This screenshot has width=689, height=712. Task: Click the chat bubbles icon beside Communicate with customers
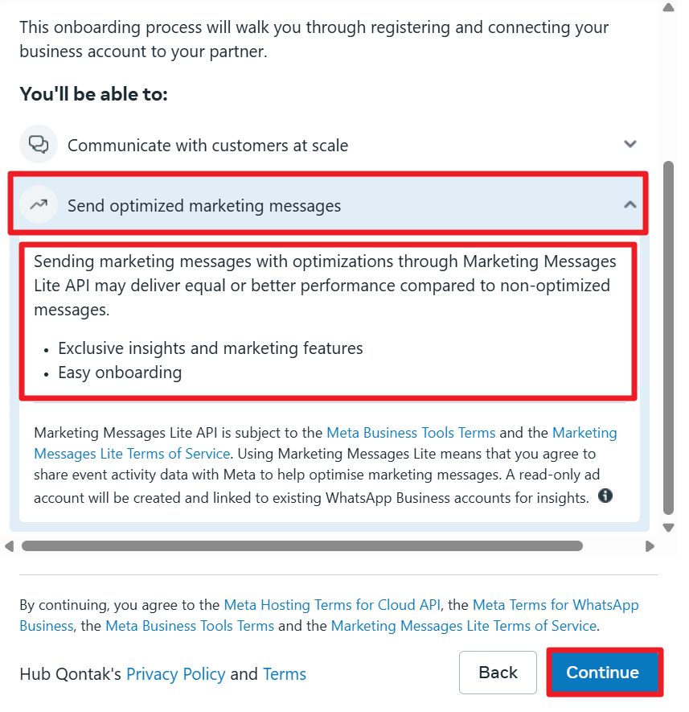click(x=39, y=145)
